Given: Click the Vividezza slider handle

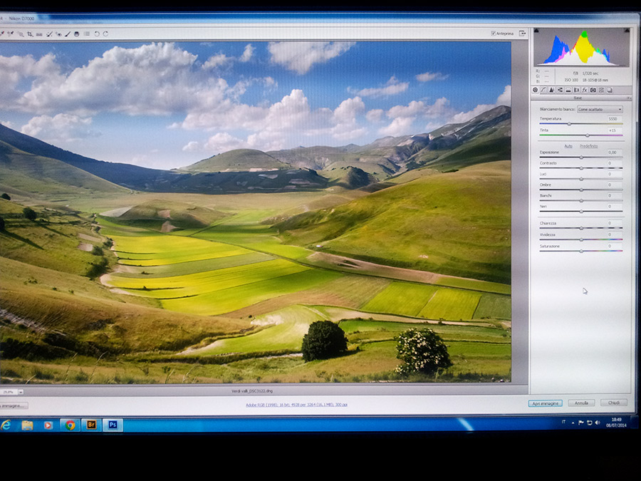Looking at the screenshot, I should click(581, 239).
